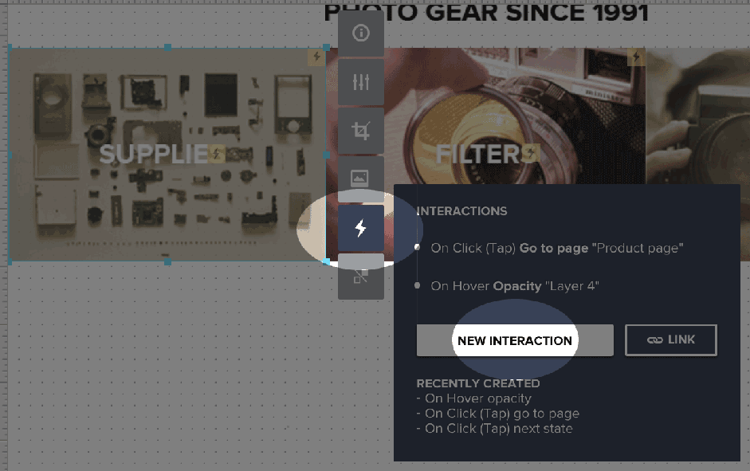750x471 pixels.
Task: Select the crop tool icon
Action: click(360, 131)
